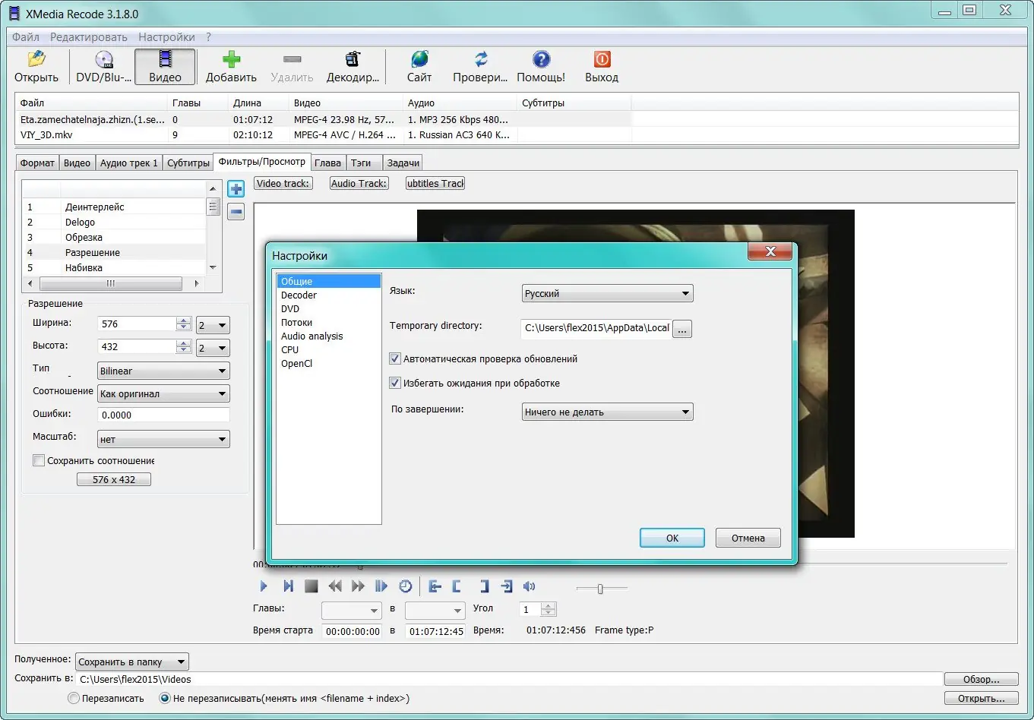Confirm settings with the OK button
The width and height of the screenshot is (1034, 720).
tap(672, 538)
